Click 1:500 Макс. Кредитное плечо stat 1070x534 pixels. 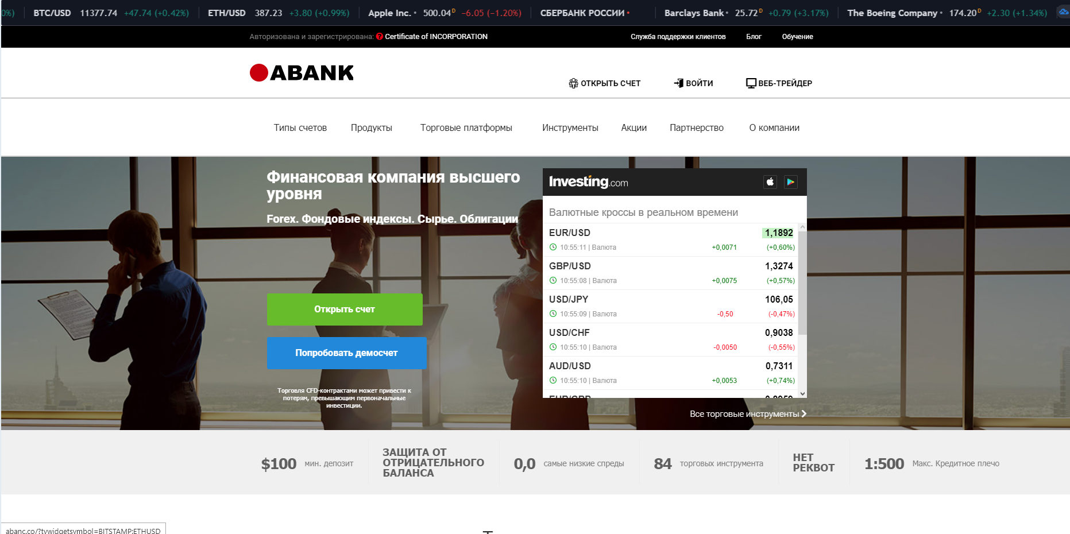tap(932, 464)
